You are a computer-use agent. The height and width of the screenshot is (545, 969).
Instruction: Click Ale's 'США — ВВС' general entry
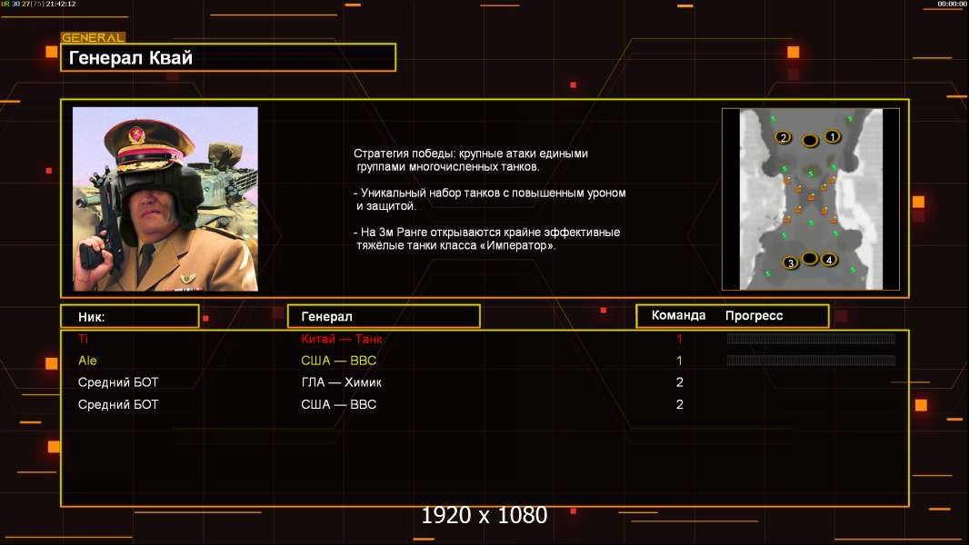click(x=339, y=361)
